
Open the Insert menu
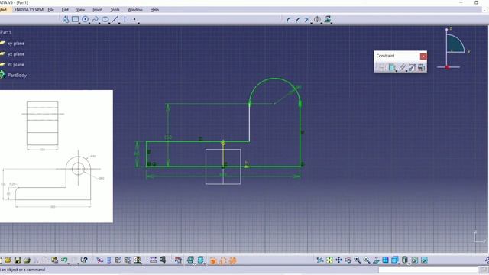click(98, 10)
